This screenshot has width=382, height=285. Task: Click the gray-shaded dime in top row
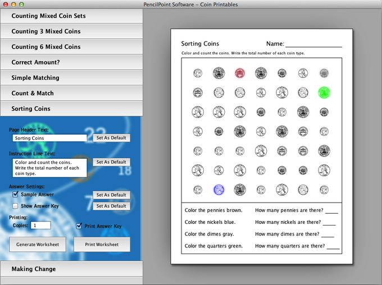324,73
